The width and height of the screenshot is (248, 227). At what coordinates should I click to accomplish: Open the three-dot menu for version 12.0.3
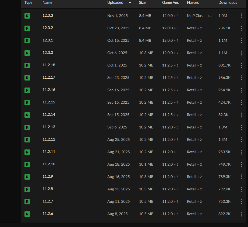[241, 16]
